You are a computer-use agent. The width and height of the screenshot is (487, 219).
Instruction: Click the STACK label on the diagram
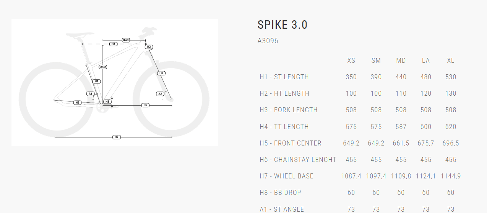[103, 67]
